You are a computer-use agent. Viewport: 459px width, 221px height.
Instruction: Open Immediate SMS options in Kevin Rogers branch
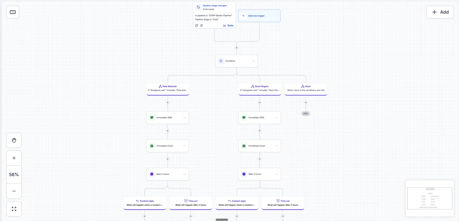[x=276, y=118]
